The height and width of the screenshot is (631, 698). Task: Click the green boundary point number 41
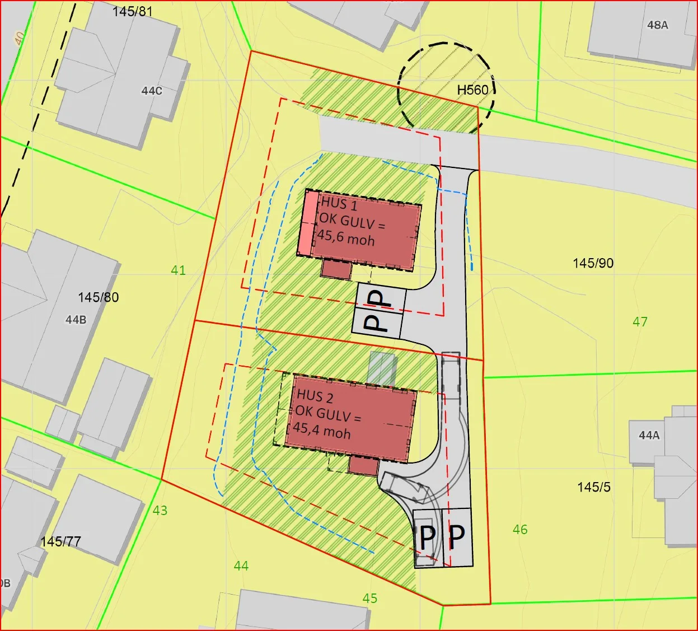click(178, 270)
